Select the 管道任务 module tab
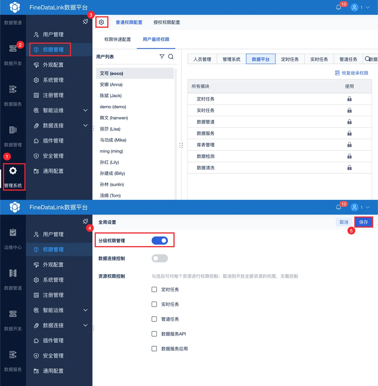378x386 pixels. tap(348, 59)
